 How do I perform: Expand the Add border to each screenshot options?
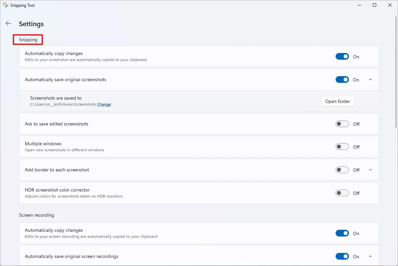370,170
